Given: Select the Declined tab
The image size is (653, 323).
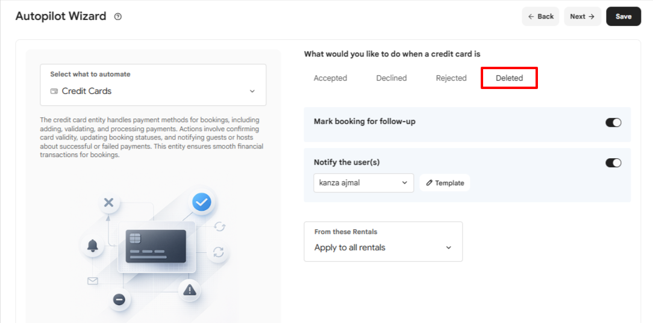Looking at the screenshot, I should point(392,78).
